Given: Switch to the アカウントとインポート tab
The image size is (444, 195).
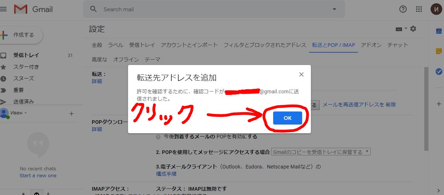Looking at the screenshot, I should (189, 45).
